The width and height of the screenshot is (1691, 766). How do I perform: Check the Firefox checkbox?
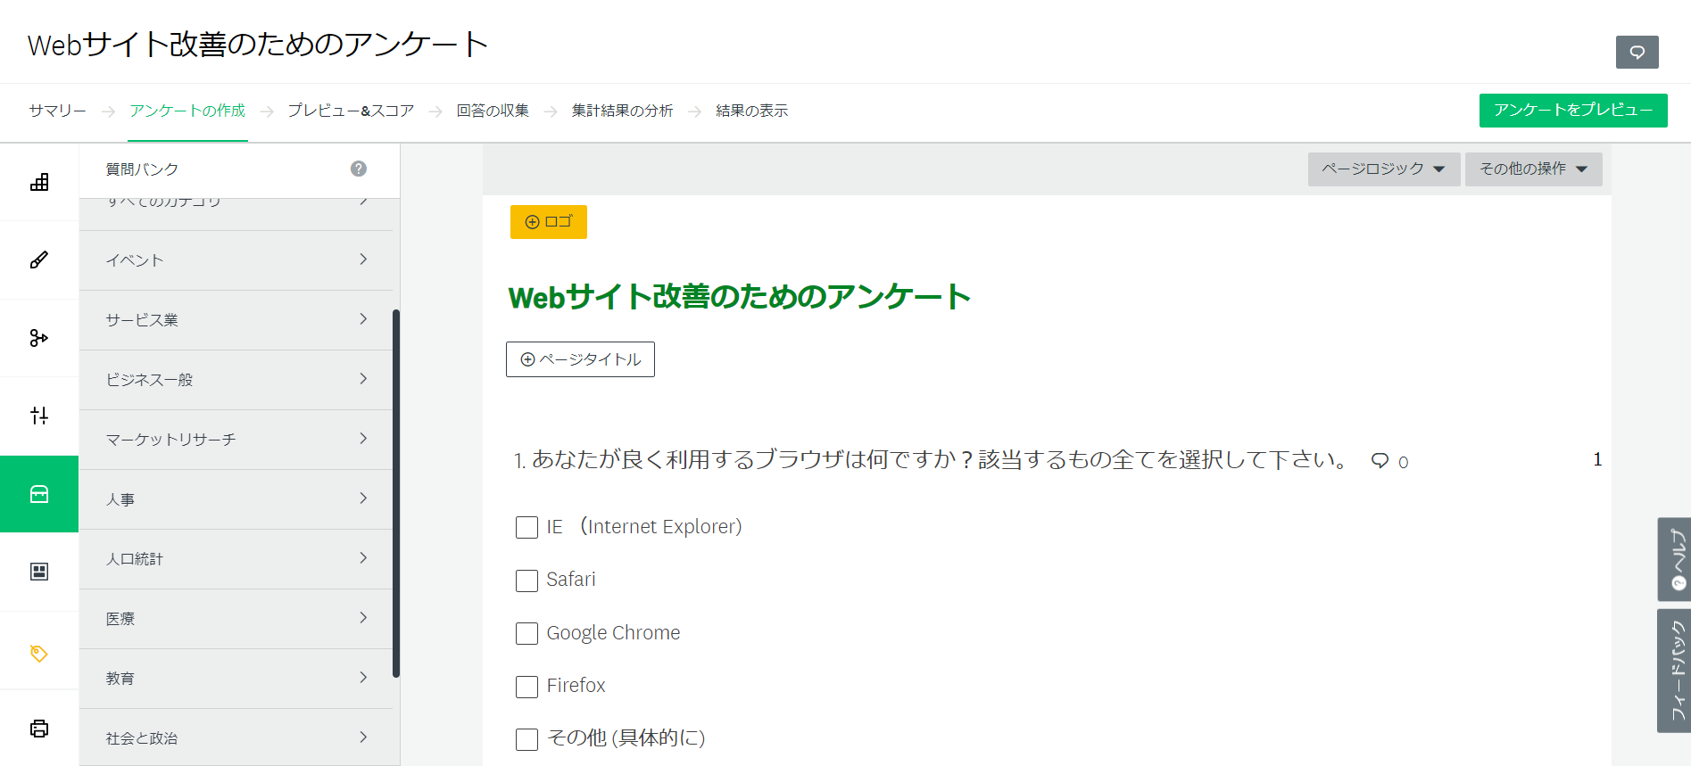pyautogui.click(x=526, y=687)
